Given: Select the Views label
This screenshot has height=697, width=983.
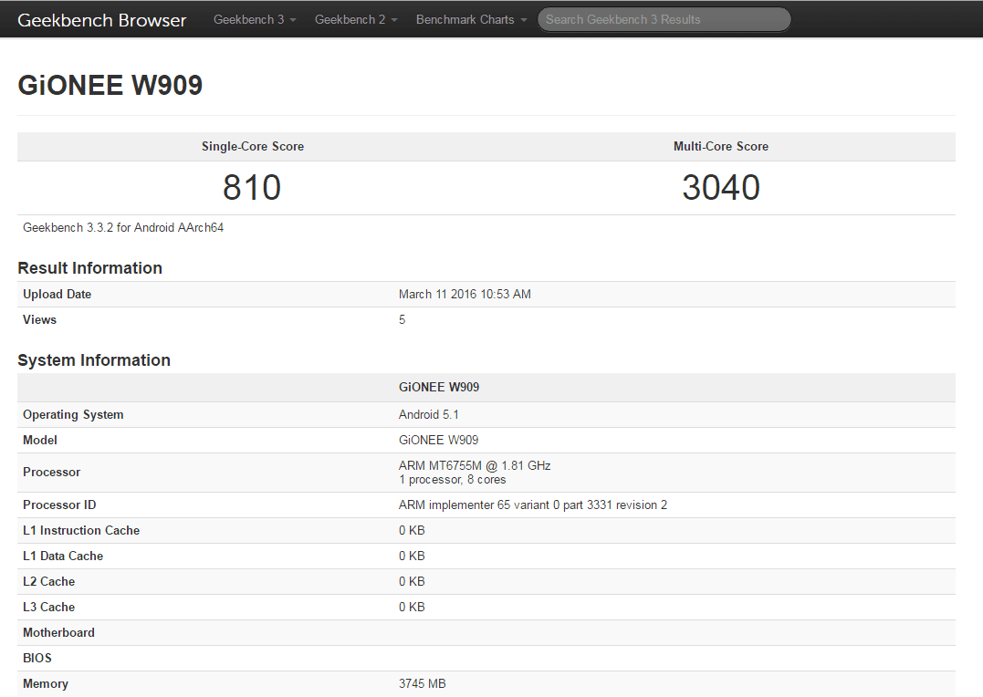Looking at the screenshot, I should click(39, 319).
